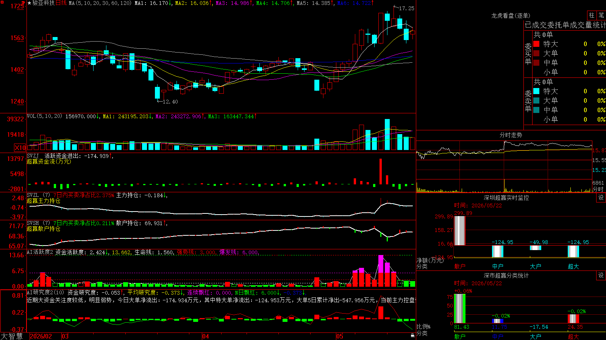Click the SVZJ indicator name
Image resolution: width=606 pixels, height=340 pixels.
tap(33, 156)
